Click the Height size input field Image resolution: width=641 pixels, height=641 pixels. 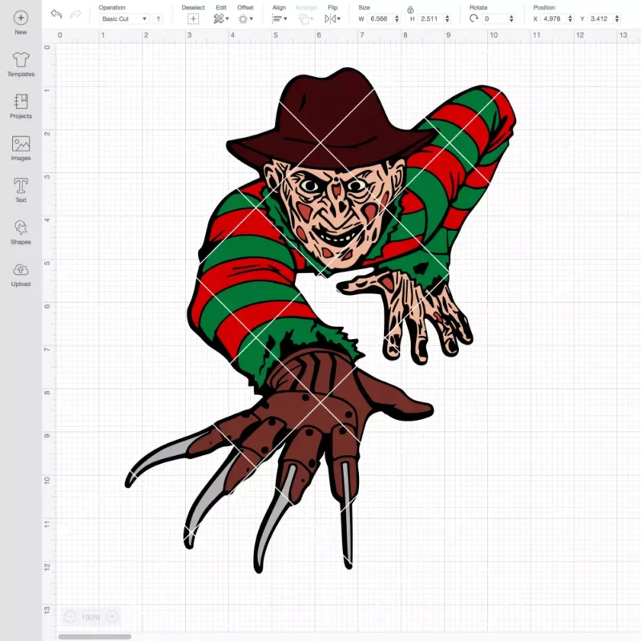point(430,18)
